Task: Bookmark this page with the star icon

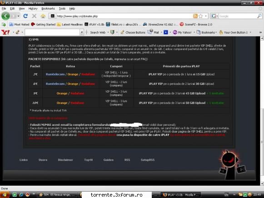Action: [x=201, y=16]
